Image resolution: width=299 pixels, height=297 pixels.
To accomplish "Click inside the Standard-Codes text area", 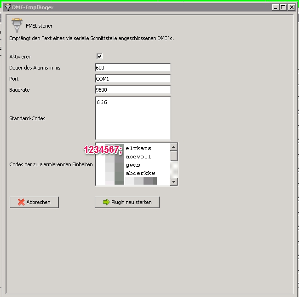I will 132,118.
